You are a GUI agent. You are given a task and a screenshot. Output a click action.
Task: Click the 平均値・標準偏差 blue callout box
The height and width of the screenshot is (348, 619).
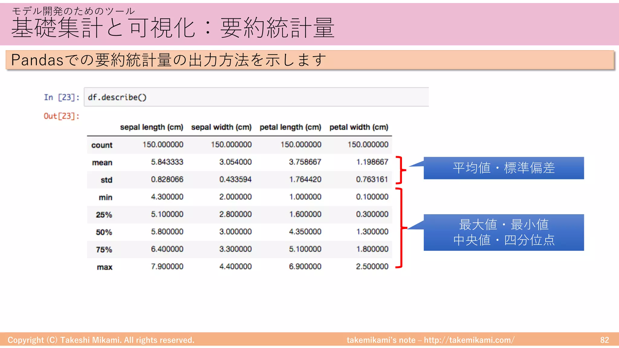pos(504,168)
